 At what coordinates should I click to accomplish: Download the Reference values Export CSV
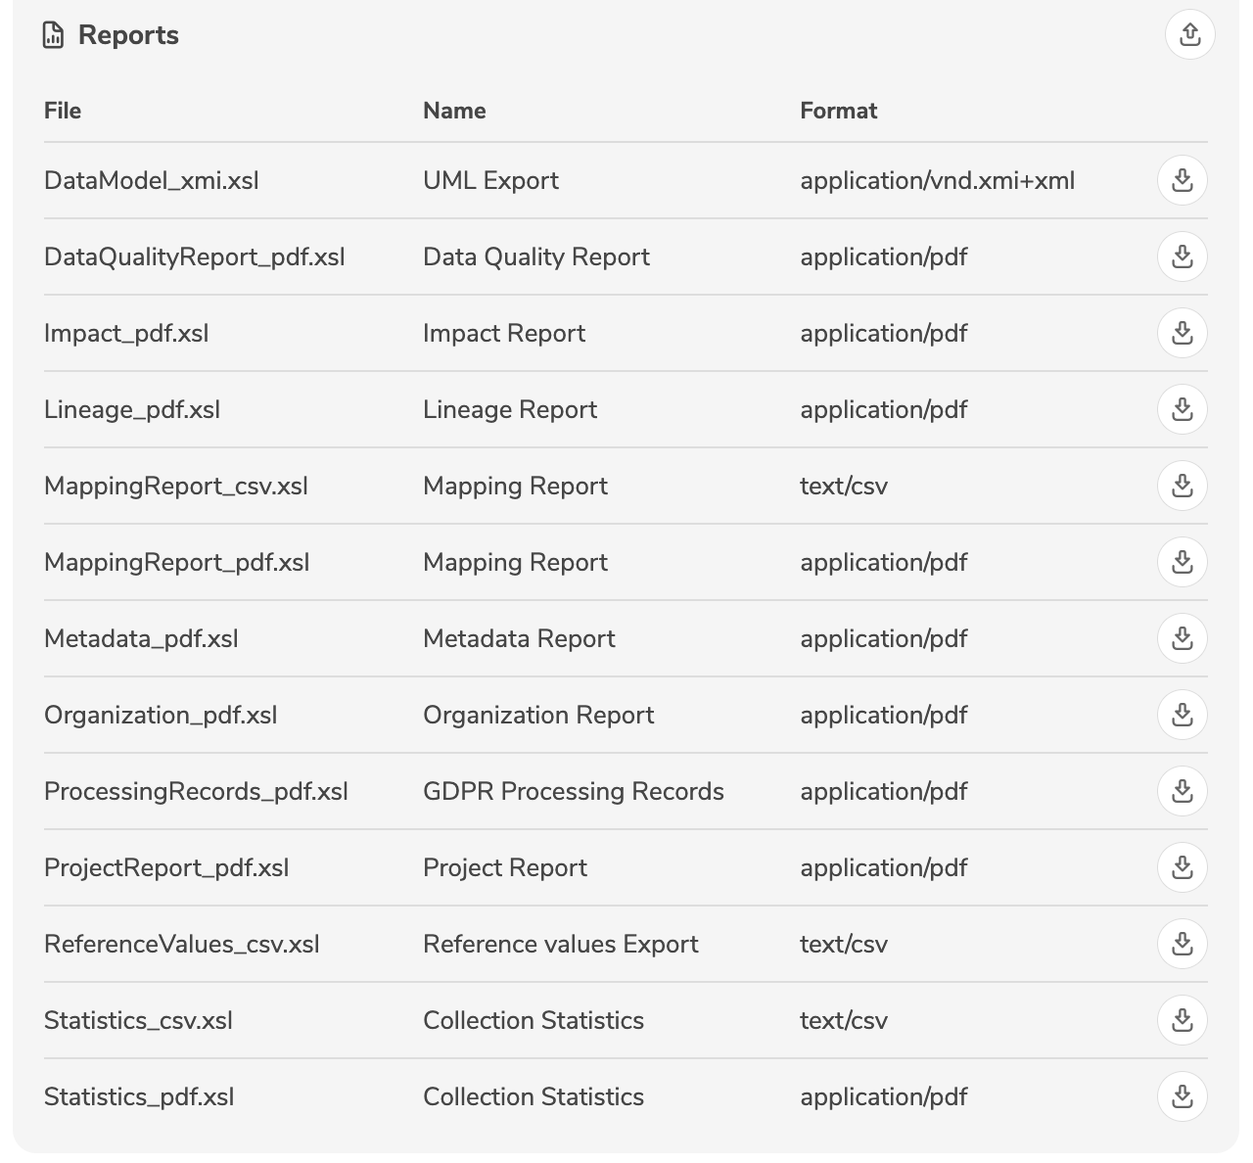pyautogui.click(x=1182, y=944)
